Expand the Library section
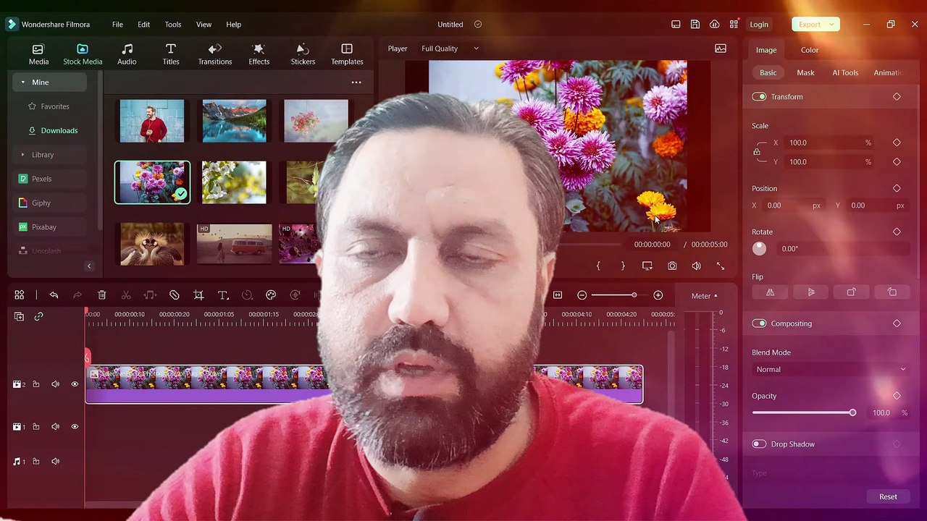Screen dimensions: 927x521 22,155
